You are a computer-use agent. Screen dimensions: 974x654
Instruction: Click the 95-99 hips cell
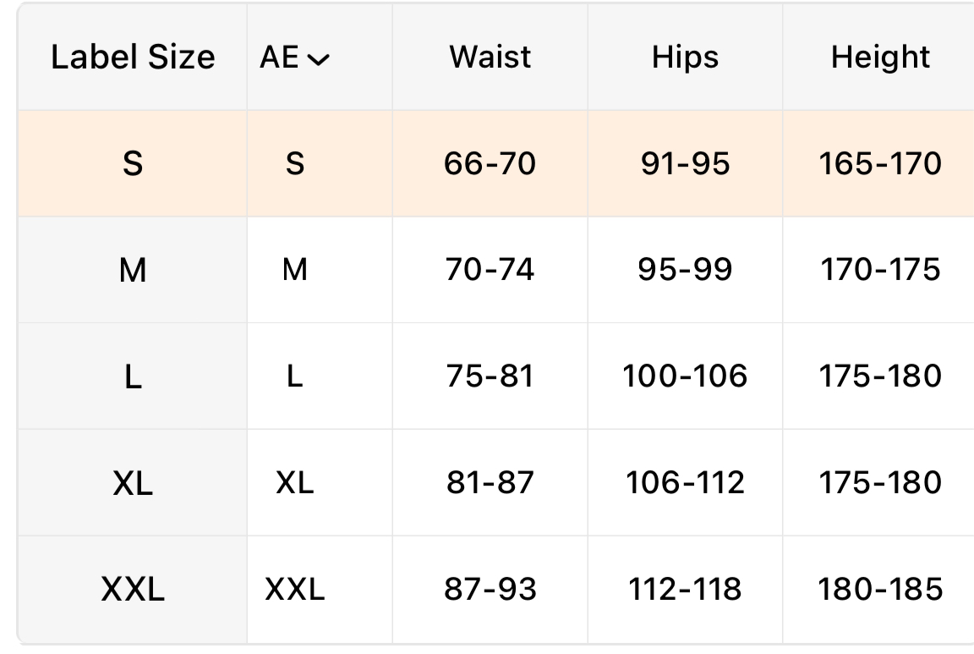685,270
